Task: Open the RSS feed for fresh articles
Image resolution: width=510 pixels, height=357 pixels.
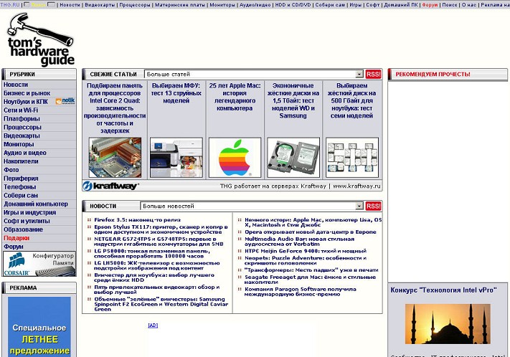Action: point(373,74)
